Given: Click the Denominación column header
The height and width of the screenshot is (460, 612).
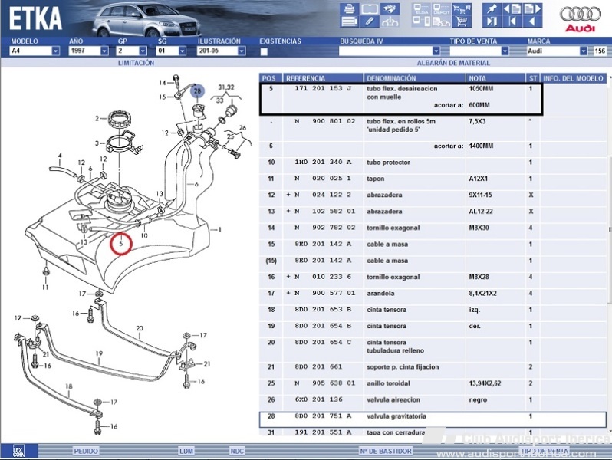Looking at the screenshot, I should (x=414, y=78).
